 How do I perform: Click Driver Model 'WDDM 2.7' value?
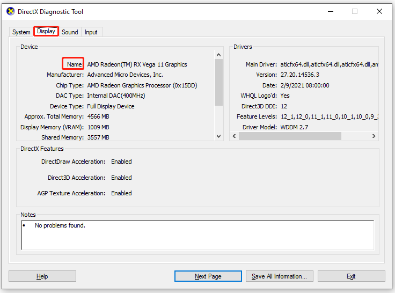[294, 127]
